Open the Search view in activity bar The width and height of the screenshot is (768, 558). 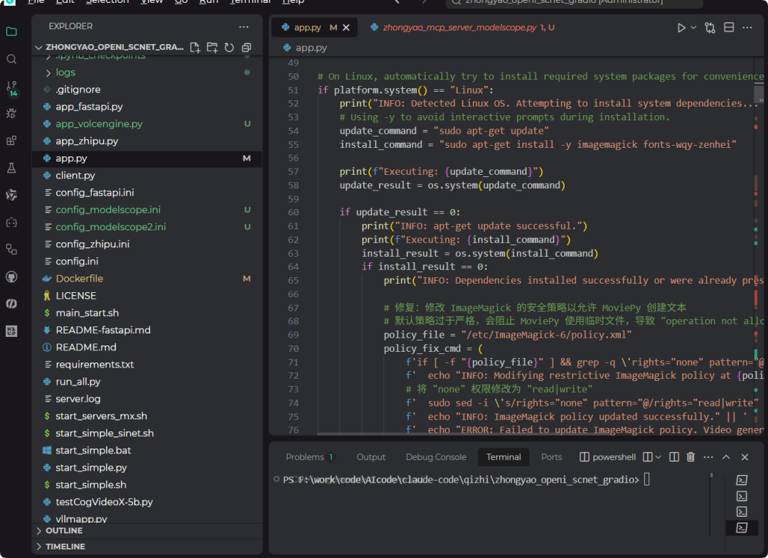point(11,59)
